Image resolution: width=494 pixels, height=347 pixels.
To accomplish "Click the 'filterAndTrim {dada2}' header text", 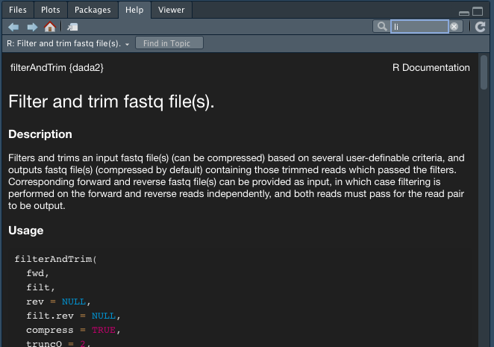I will (x=57, y=68).
